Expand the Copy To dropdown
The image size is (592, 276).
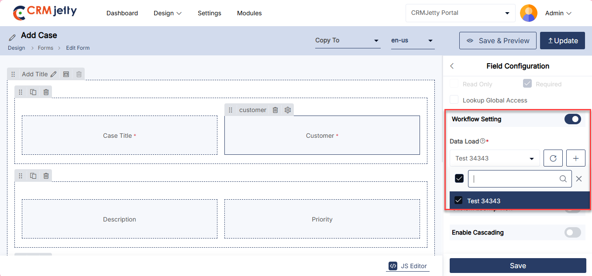(x=347, y=41)
